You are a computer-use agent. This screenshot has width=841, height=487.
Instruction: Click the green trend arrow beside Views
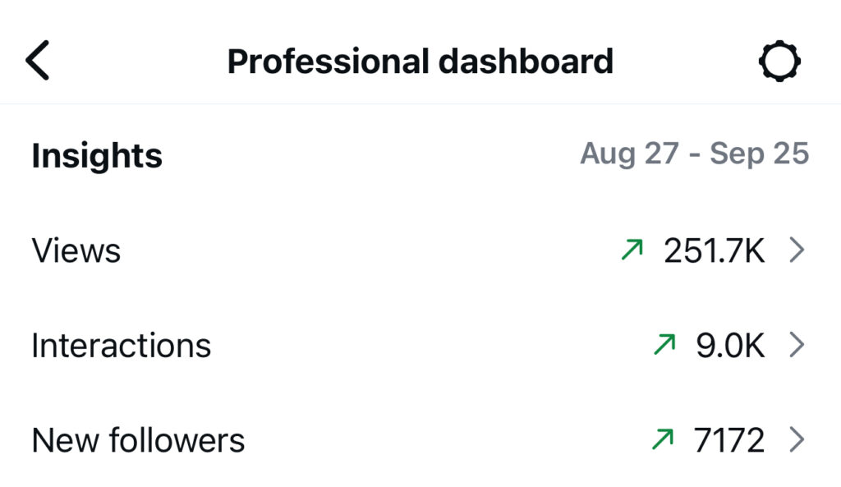click(632, 251)
